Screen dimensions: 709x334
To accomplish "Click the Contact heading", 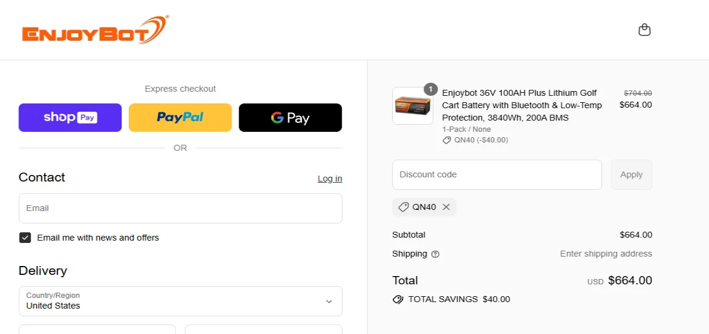I will [42, 177].
